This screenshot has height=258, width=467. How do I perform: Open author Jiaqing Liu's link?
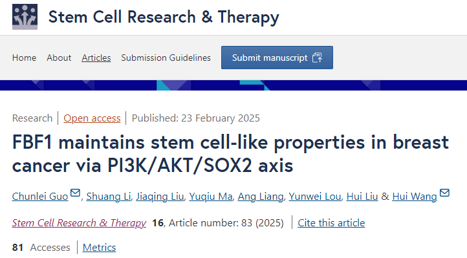(160, 197)
